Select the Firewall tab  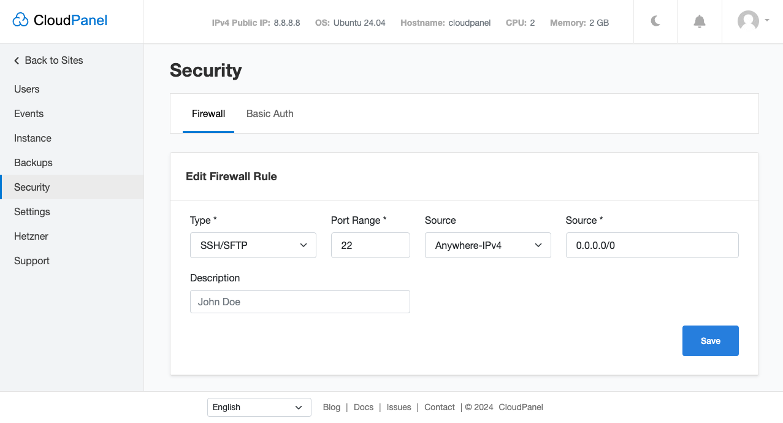click(208, 113)
